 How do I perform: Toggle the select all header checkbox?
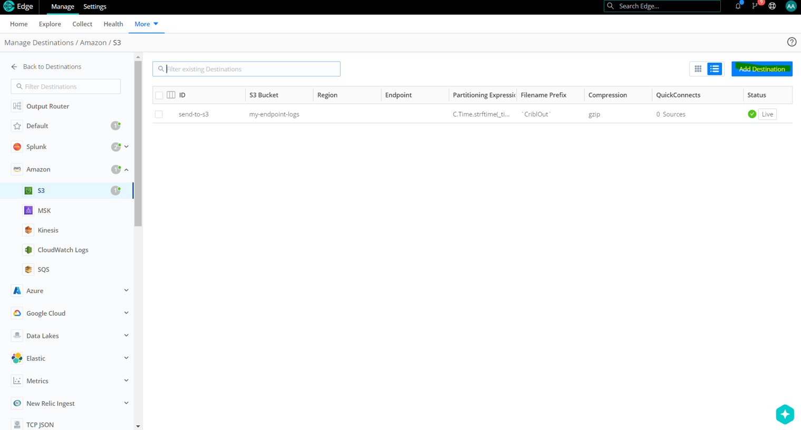pyautogui.click(x=159, y=95)
